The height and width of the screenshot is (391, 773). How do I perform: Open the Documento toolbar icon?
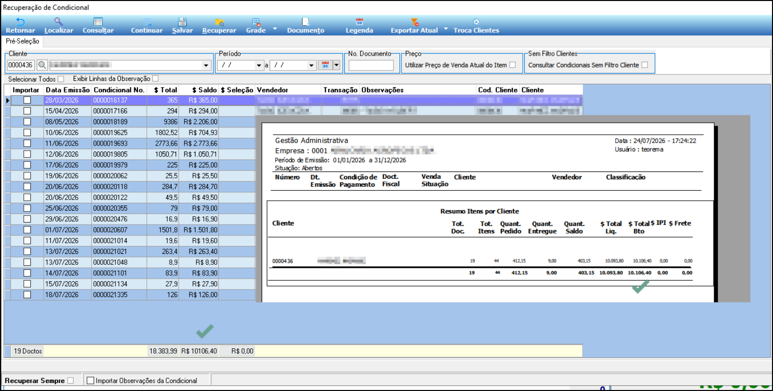(x=305, y=22)
